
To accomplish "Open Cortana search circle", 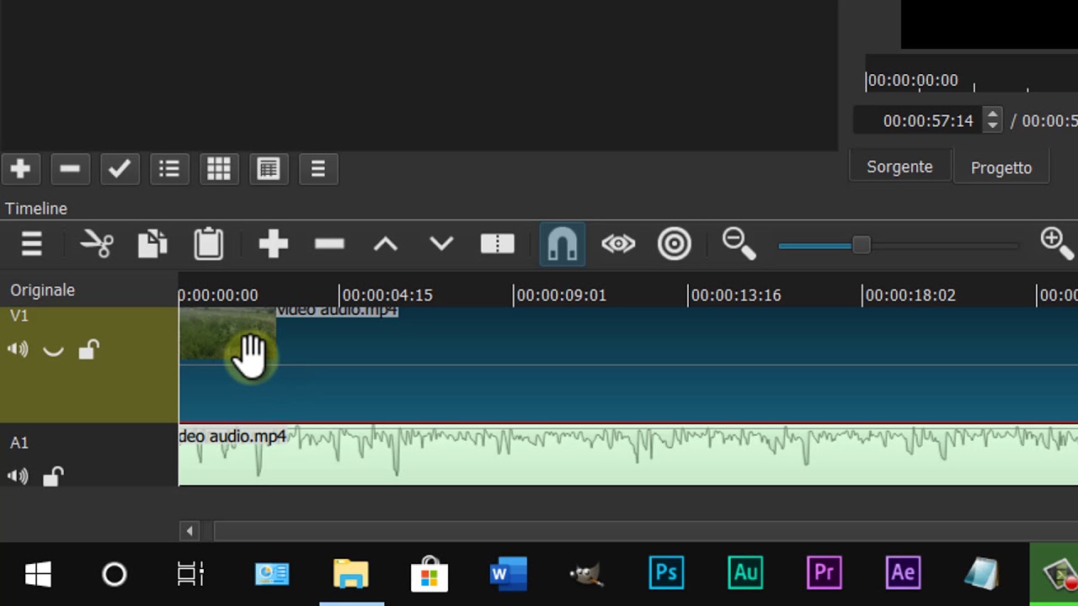I will coord(115,575).
